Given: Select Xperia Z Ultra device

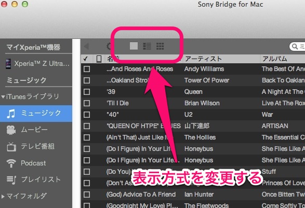Looking at the screenshot, I should pyautogui.click(x=37, y=63).
